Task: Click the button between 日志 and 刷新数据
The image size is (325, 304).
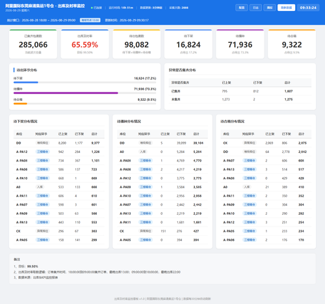Action: 270,8
